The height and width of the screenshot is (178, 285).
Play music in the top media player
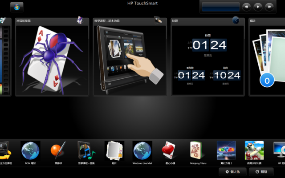tap(258, 7)
